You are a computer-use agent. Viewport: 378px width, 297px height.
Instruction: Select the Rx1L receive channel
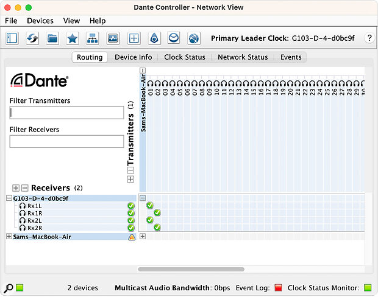click(35, 206)
